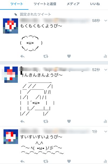
Task: Open the 52秒 timestamp link
Action: pos(96,70)
